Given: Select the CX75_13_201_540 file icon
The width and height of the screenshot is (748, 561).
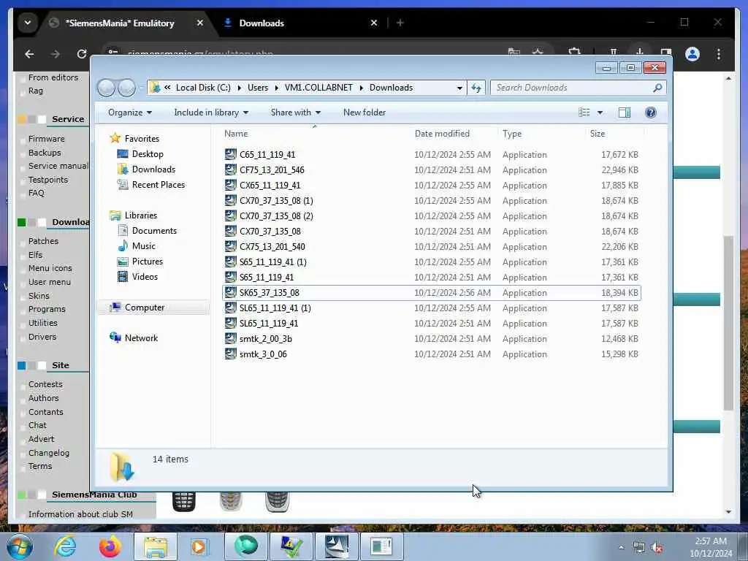Looking at the screenshot, I should click(230, 246).
